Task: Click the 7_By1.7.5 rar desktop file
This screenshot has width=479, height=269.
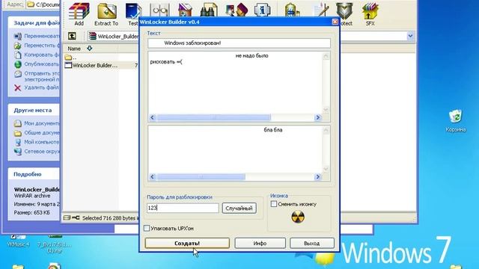Action: click(55, 244)
